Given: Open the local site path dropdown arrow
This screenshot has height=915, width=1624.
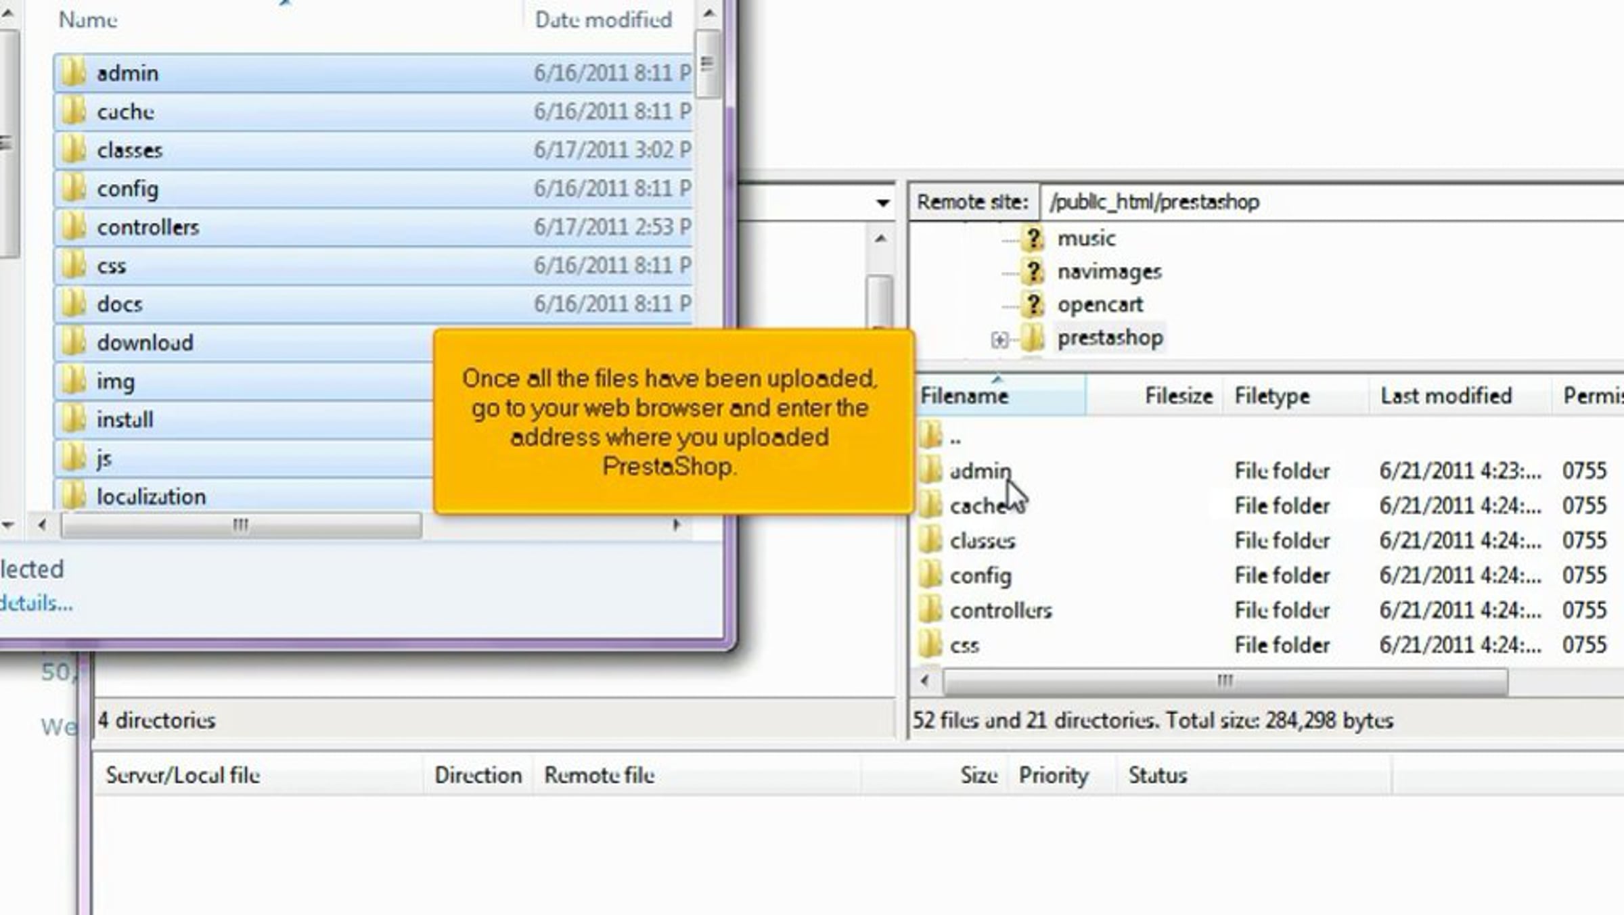Looking at the screenshot, I should [882, 202].
